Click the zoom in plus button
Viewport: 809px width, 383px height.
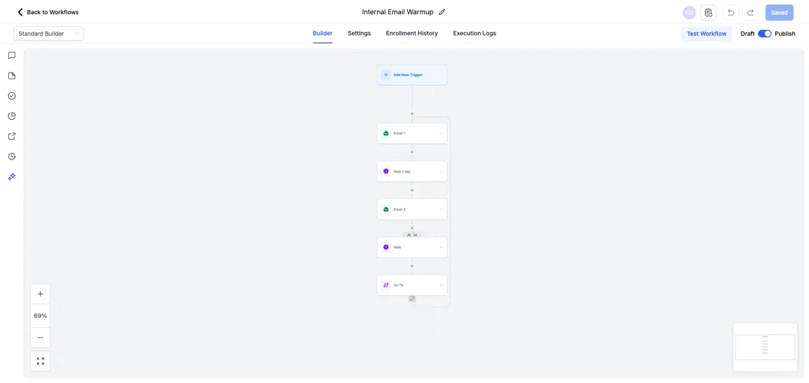click(x=40, y=294)
